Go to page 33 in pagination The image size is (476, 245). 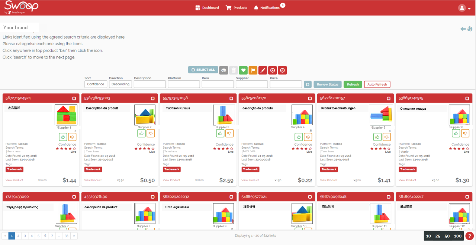coord(67,236)
